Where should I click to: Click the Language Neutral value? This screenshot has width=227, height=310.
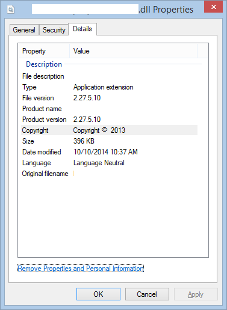coord(99,163)
